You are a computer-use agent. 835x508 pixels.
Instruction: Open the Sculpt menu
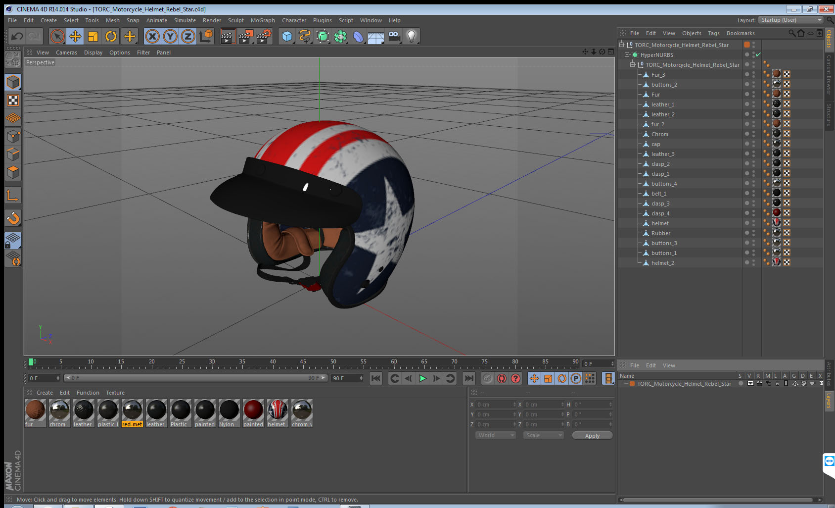pyautogui.click(x=236, y=20)
